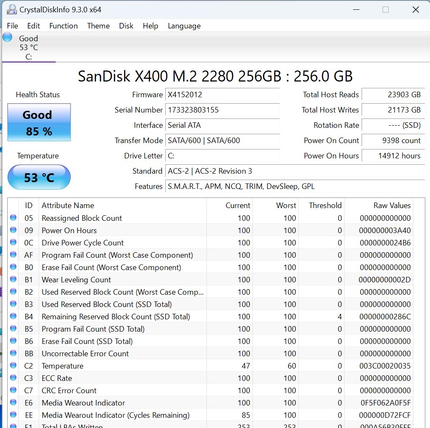The image size is (430, 428).
Task: Click the status orb for Uncorrectable Error Count
Action: pyautogui.click(x=13, y=353)
